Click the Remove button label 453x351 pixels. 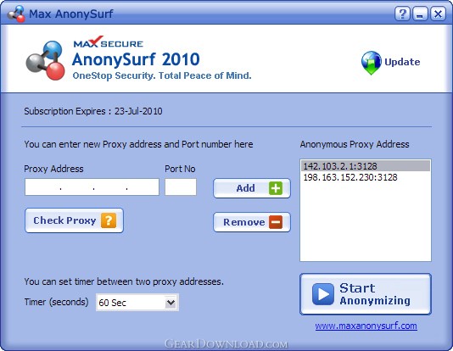click(x=244, y=222)
